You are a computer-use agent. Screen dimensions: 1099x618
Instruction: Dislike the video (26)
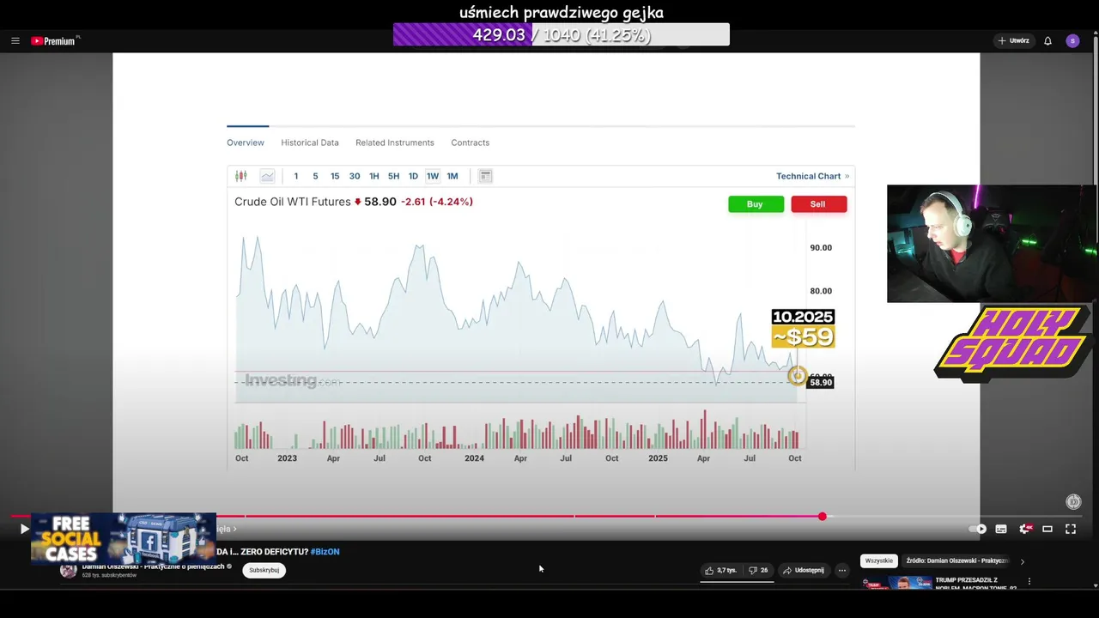[x=758, y=570]
